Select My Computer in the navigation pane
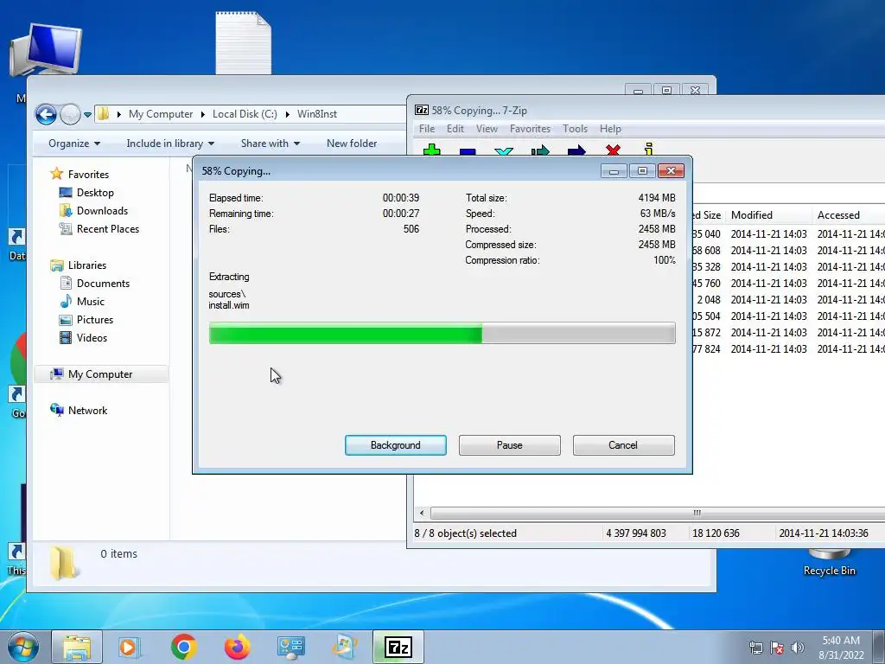The image size is (885, 664). point(100,374)
